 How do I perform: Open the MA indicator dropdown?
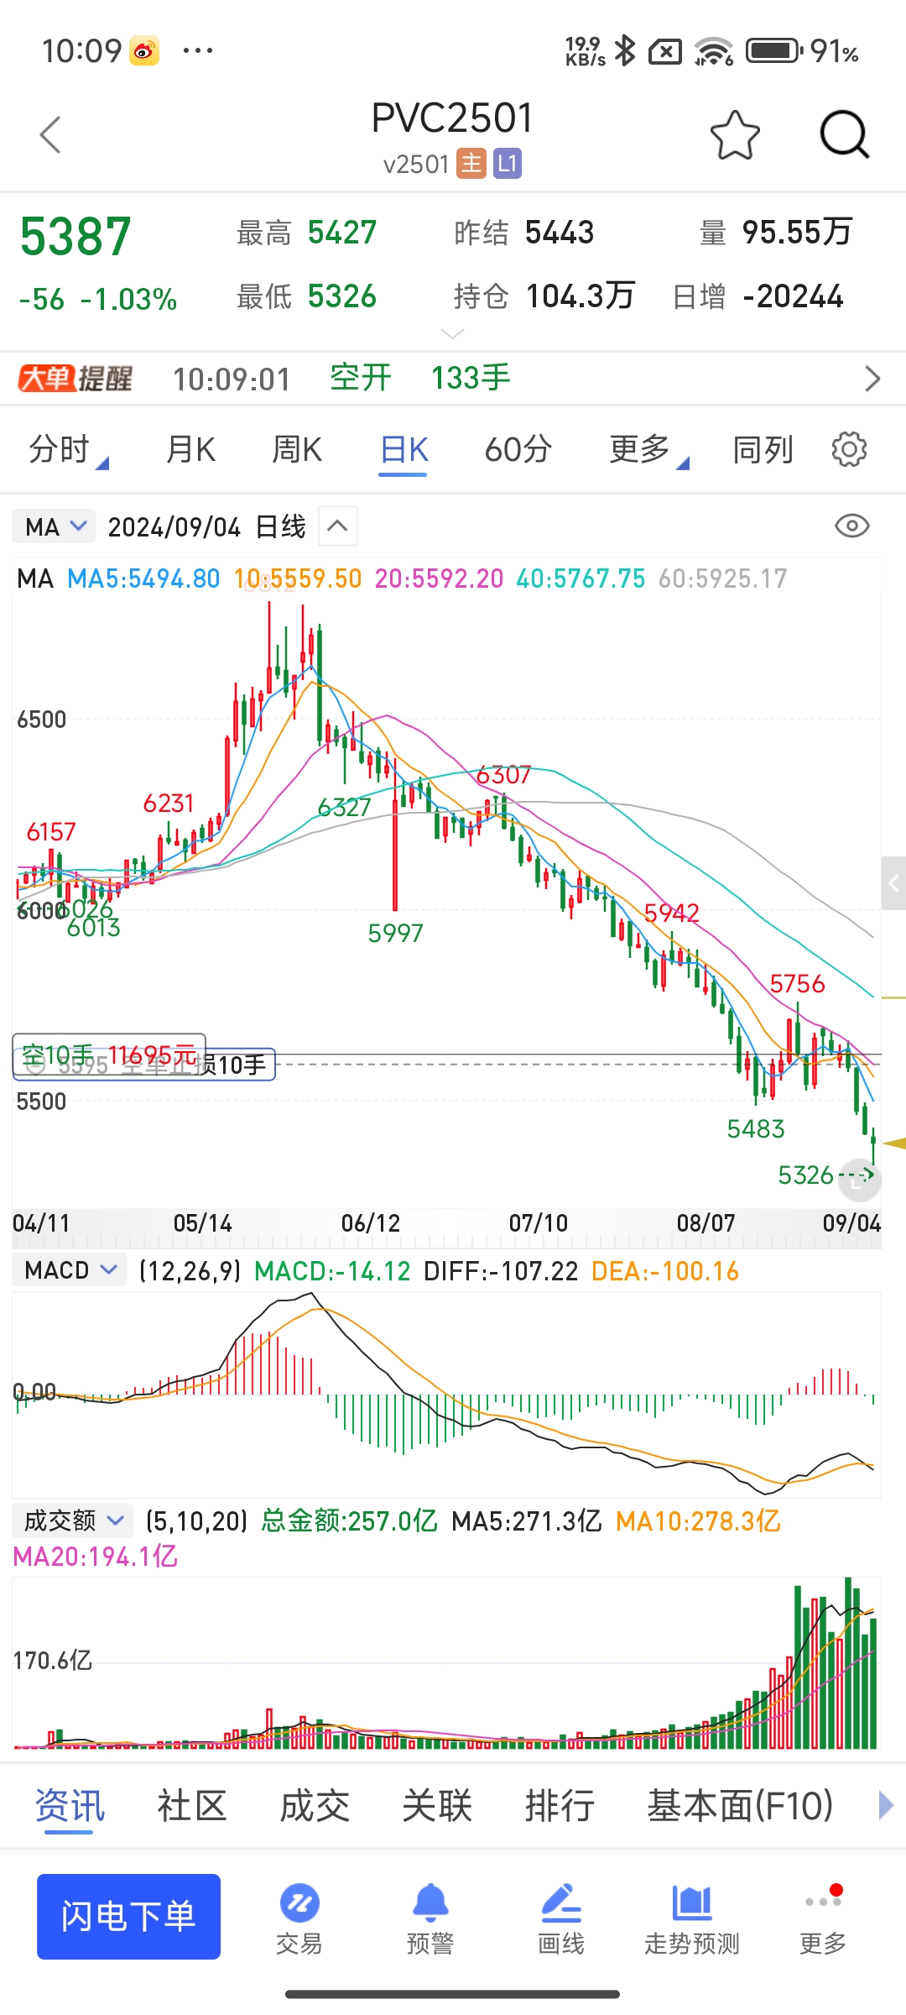pyautogui.click(x=55, y=526)
